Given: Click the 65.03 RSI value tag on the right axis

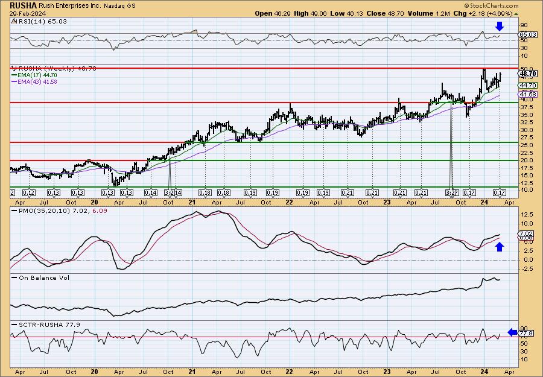Looking at the screenshot, I should pyautogui.click(x=528, y=34).
